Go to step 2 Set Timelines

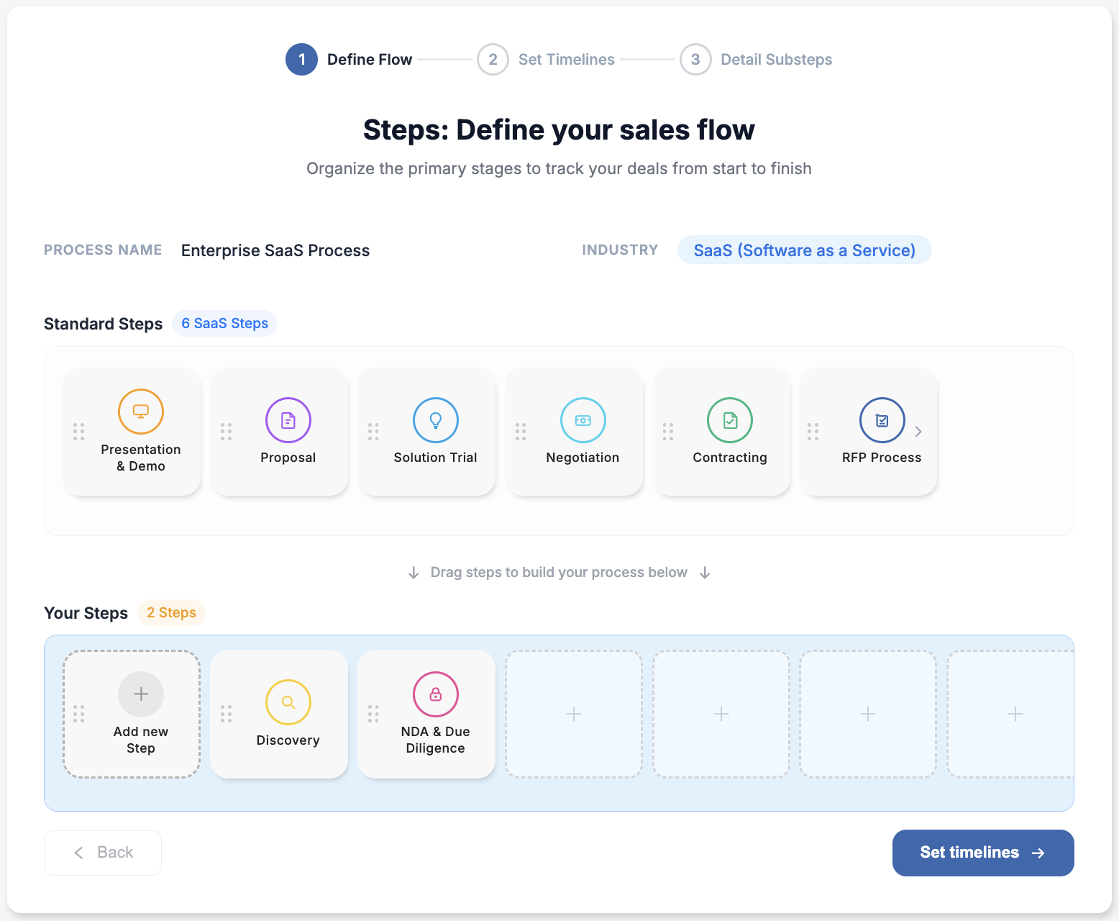coord(546,59)
